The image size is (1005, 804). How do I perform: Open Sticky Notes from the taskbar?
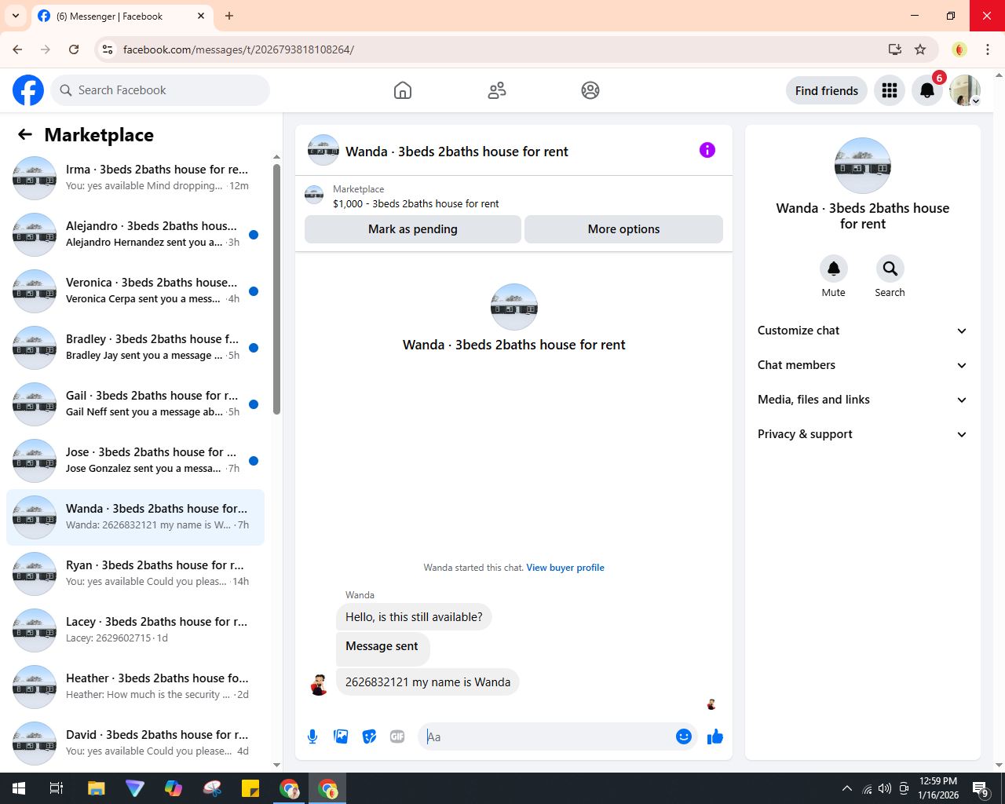(x=250, y=788)
